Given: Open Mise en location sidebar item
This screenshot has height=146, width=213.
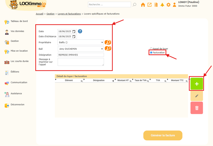Looking at the screenshot, I should [19, 51].
